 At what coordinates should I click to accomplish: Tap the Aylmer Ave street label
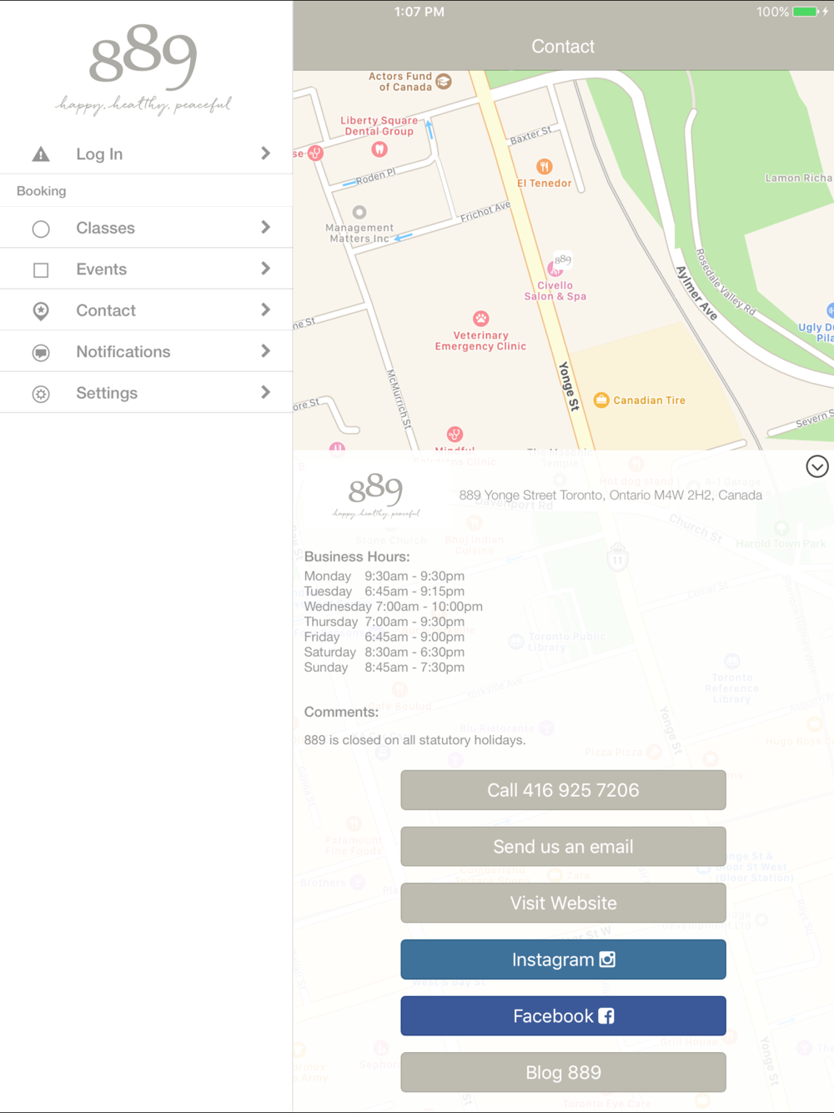point(696,293)
